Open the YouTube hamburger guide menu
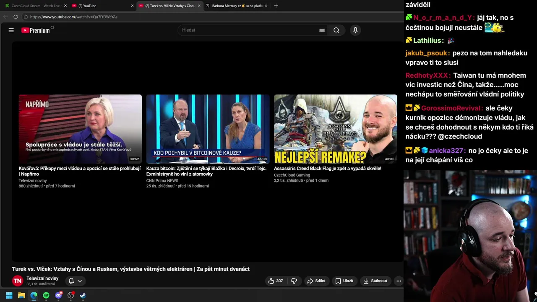The width and height of the screenshot is (537, 302). 11,30
